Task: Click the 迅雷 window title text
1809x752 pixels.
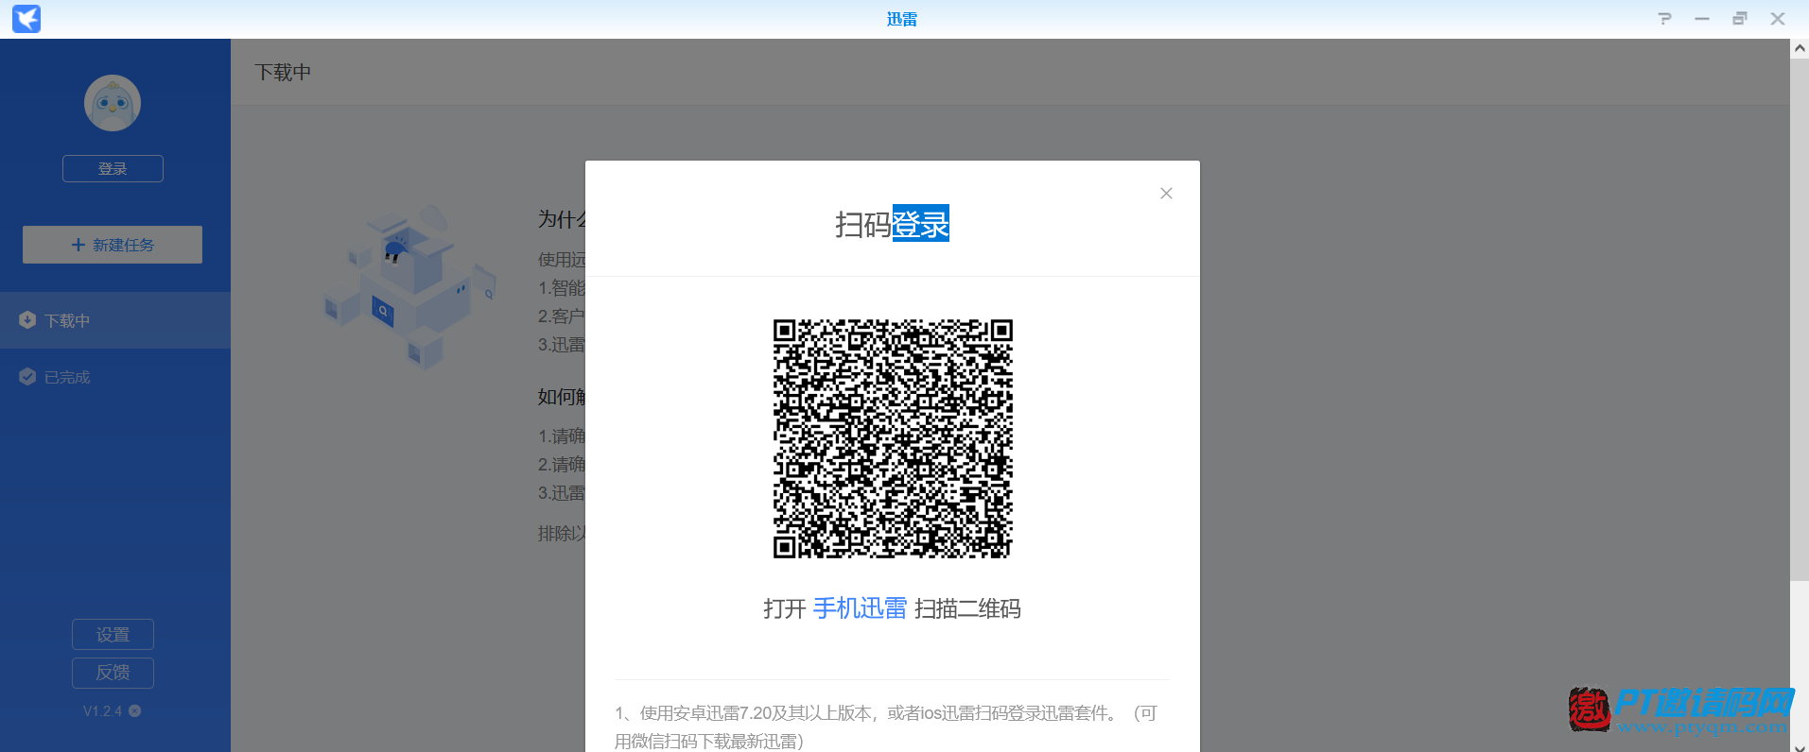Action: 902,19
